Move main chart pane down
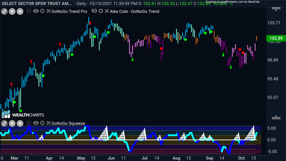 tap(12, 12)
